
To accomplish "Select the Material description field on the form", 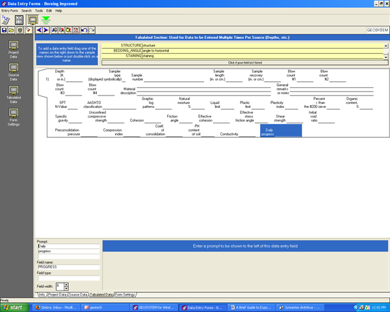I will (196, 90).
